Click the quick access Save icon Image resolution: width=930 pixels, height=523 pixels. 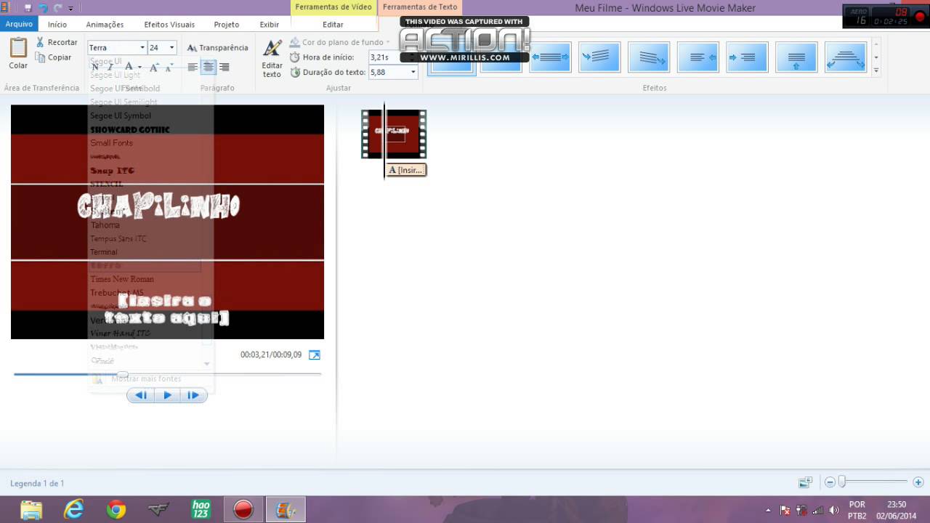pyautogui.click(x=28, y=8)
